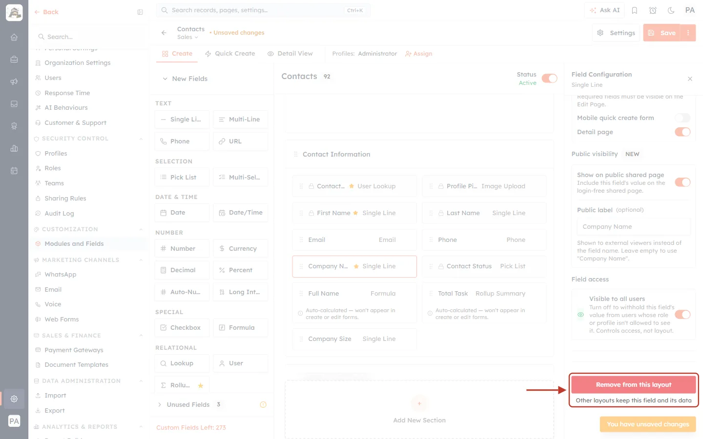Click the home icon in left rail
This screenshot has height=439, width=703.
coord(14,37)
